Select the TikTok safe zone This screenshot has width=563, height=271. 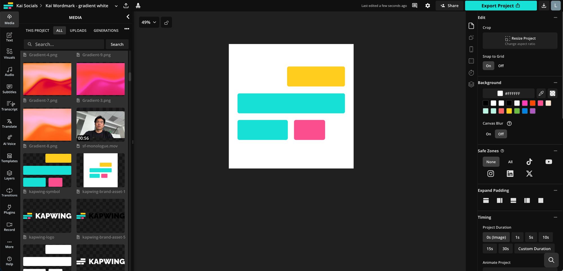[530, 162]
